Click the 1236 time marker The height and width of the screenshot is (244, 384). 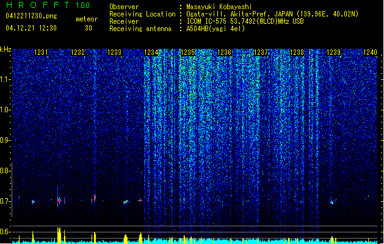224,52
